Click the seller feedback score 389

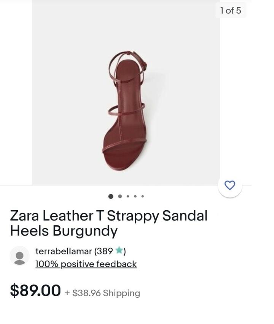(105, 251)
